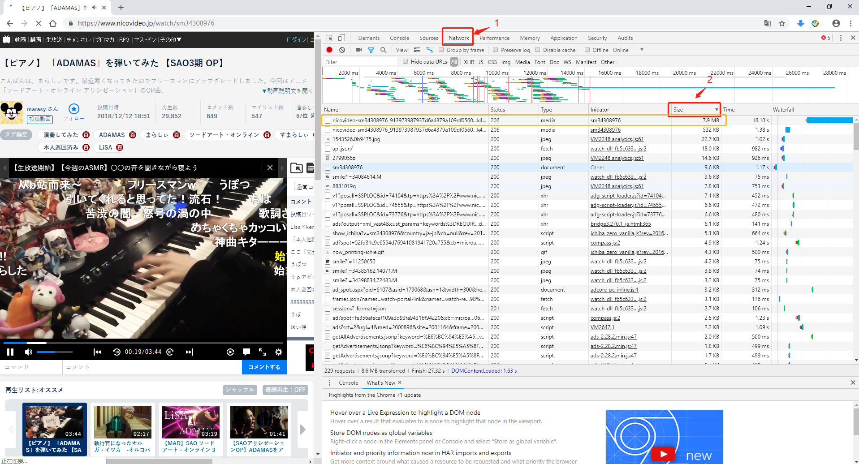Click the DevTools inspect element picker icon

330,38
